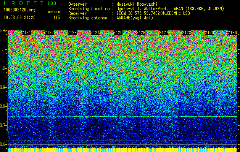Click the 2128 time marker

(x=187, y=33)
